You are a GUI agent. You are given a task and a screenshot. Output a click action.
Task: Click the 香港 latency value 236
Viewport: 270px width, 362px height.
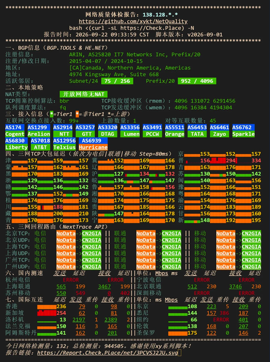coord(61,306)
